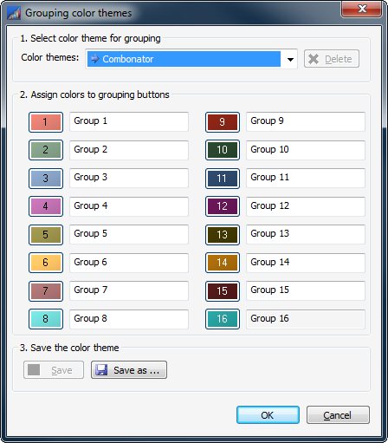The height and width of the screenshot is (443, 388).
Task: Choose the purple swatch 12
Action: (x=223, y=206)
